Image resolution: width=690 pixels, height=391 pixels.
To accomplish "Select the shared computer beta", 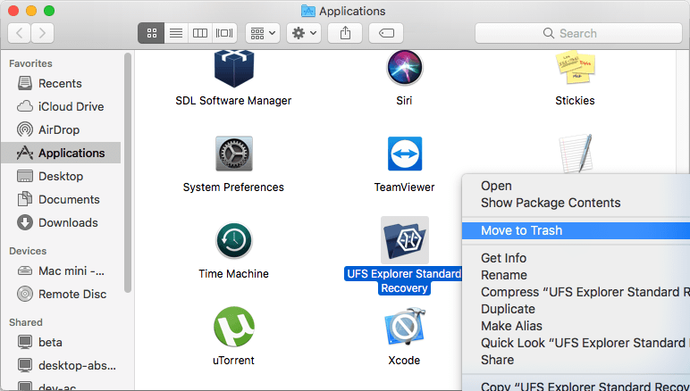I will [x=61, y=342].
